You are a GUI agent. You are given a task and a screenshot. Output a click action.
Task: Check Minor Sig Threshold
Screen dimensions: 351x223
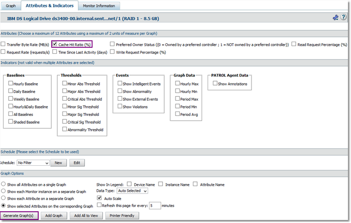point(64,106)
